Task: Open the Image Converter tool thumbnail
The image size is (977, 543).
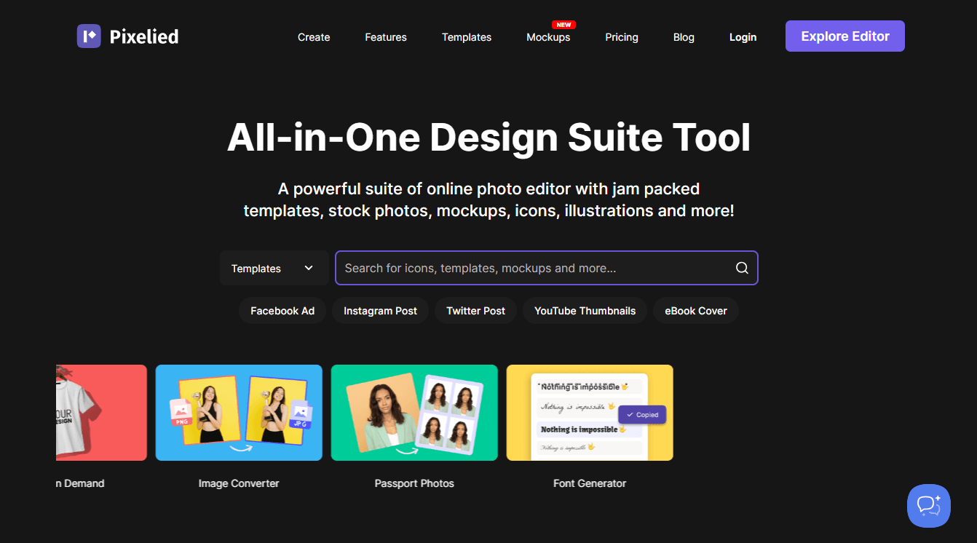Action: (x=239, y=413)
